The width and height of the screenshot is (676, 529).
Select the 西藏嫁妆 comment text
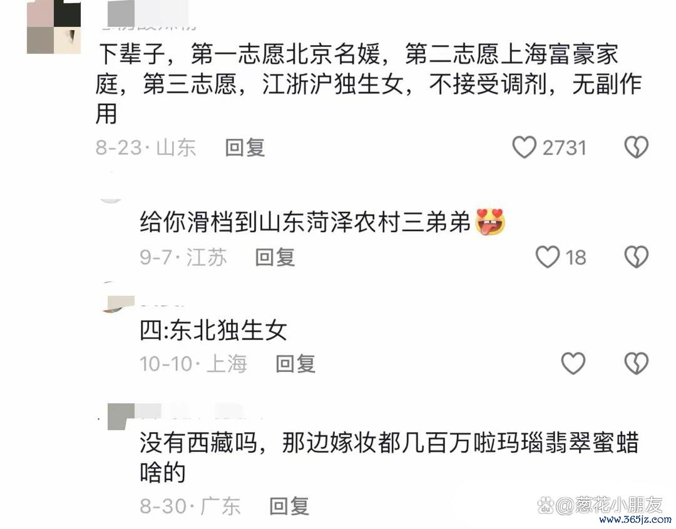[x=389, y=458]
